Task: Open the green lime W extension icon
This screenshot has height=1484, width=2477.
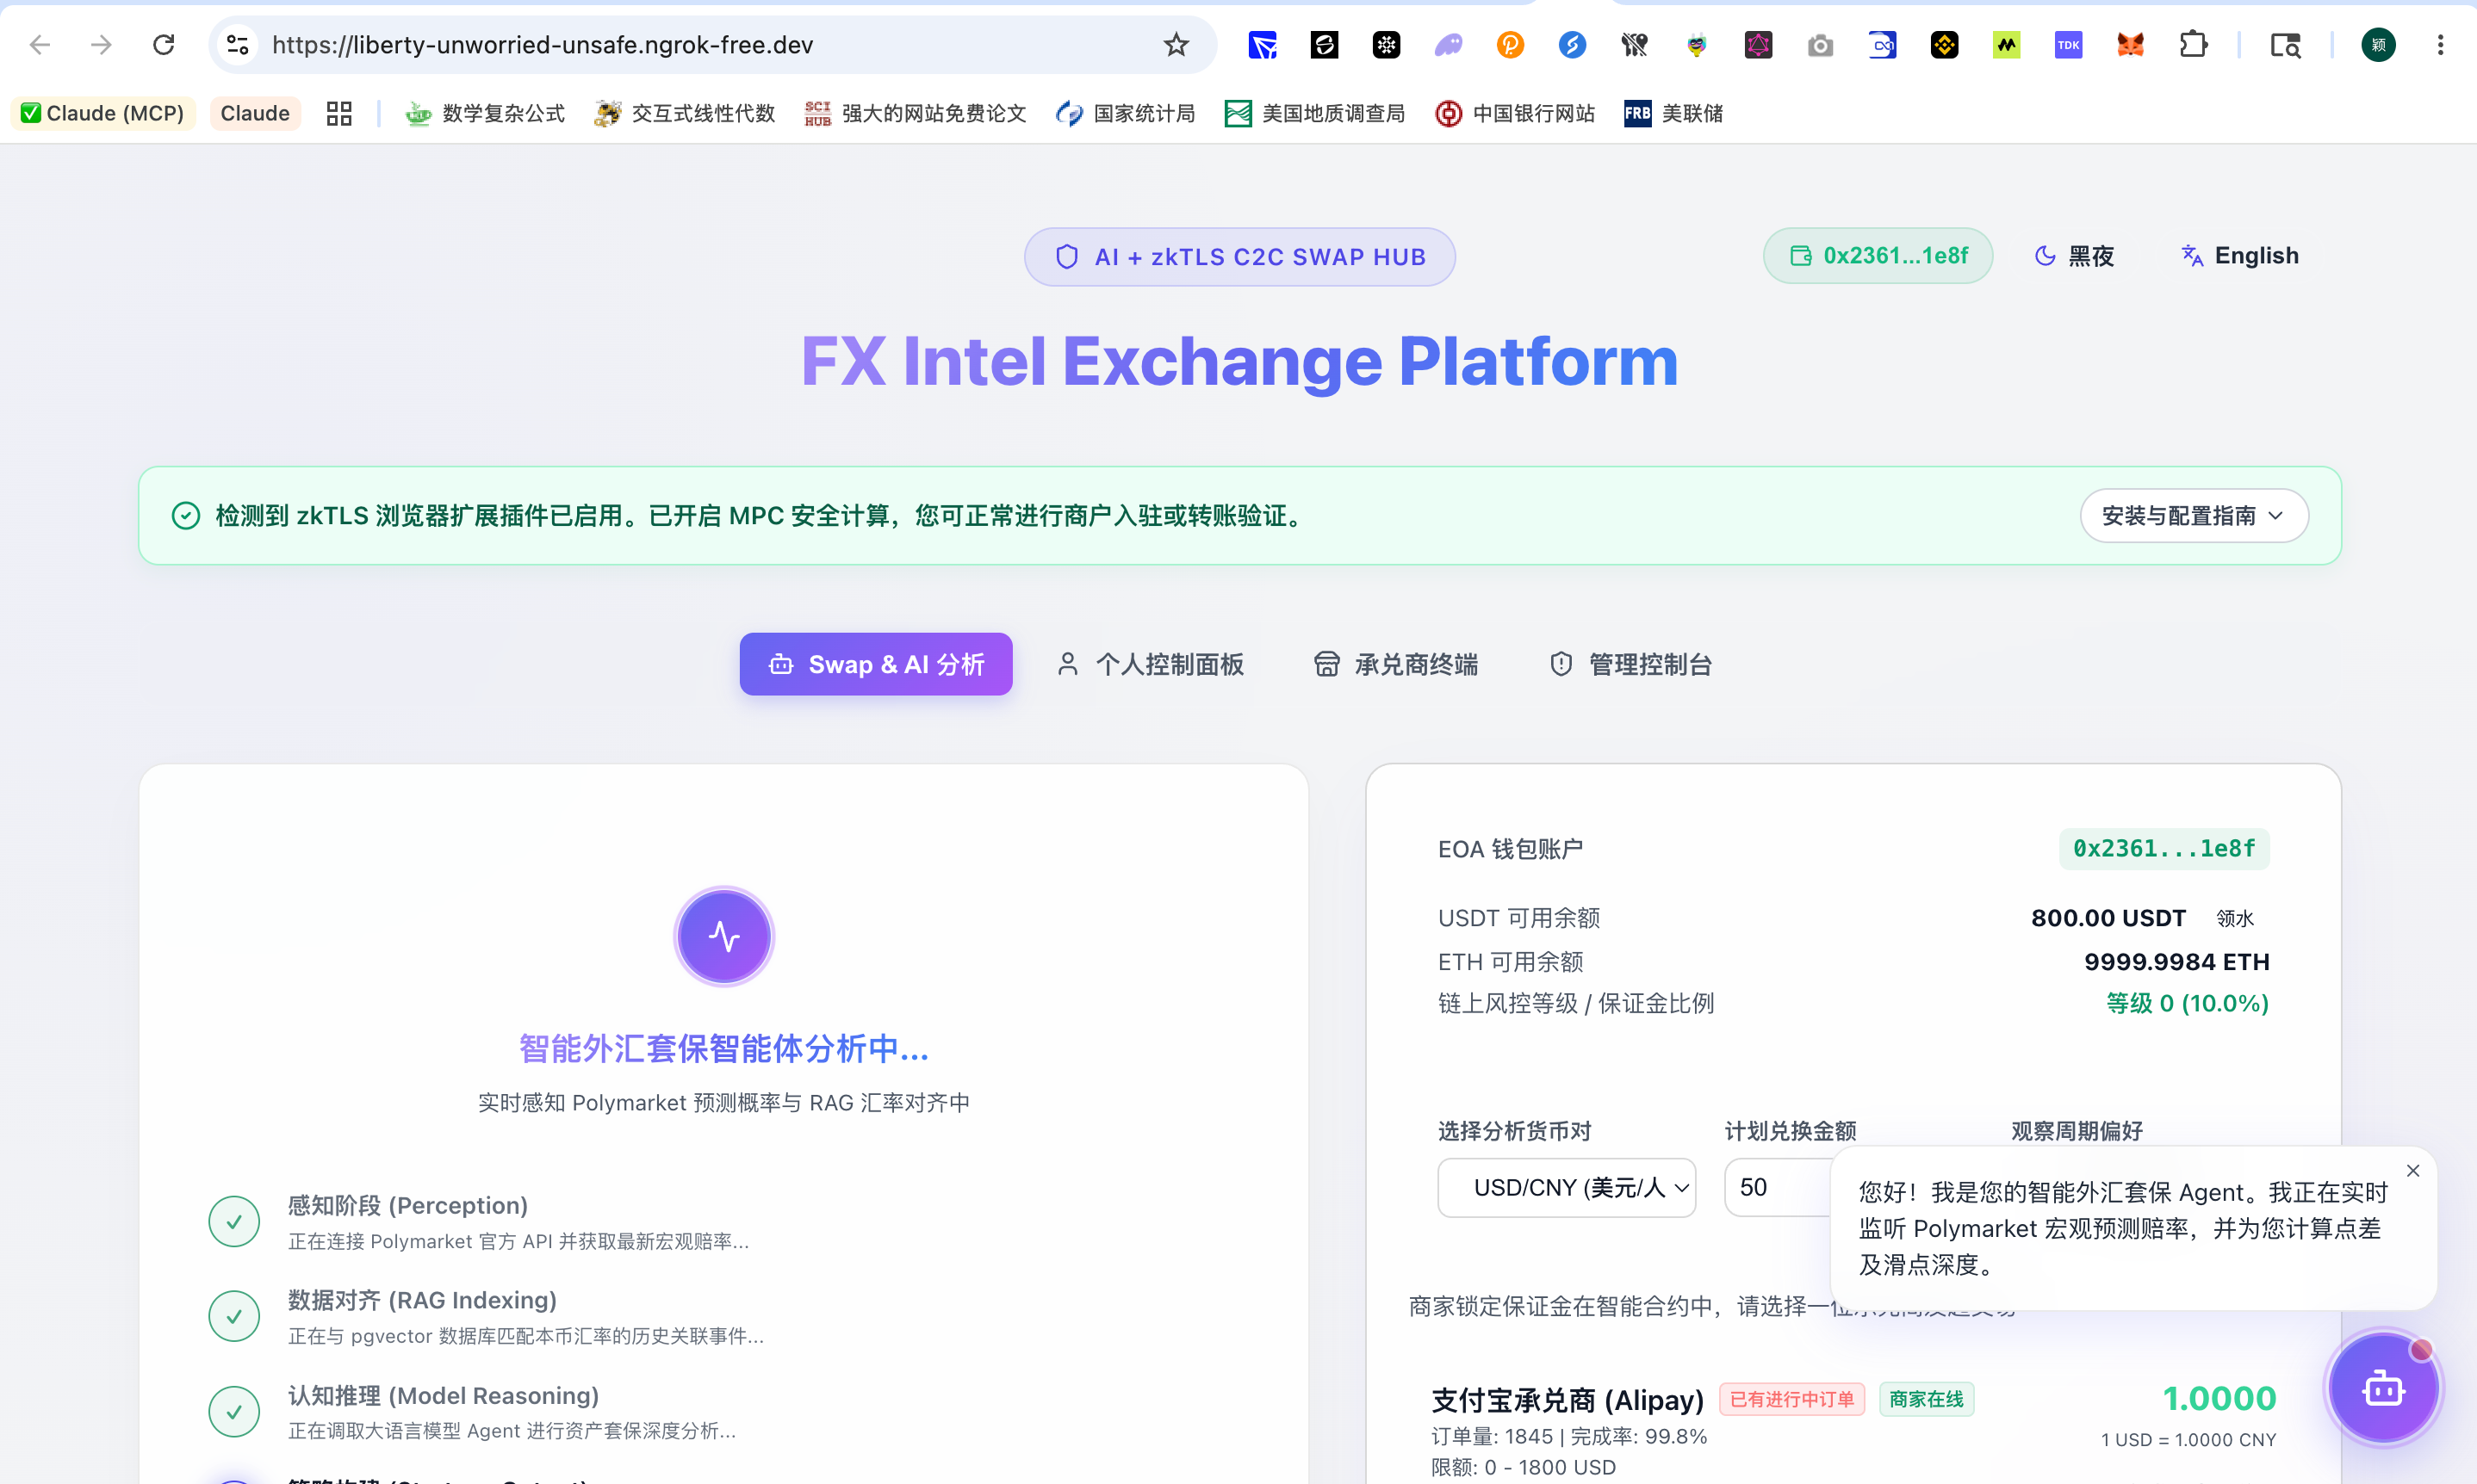Action: pos(2007,45)
